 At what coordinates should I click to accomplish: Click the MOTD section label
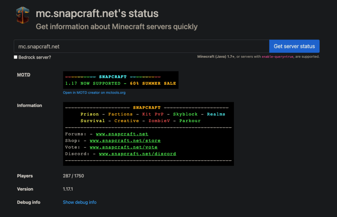23,75
